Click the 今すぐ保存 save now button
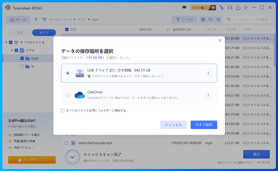 pos(204,125)
